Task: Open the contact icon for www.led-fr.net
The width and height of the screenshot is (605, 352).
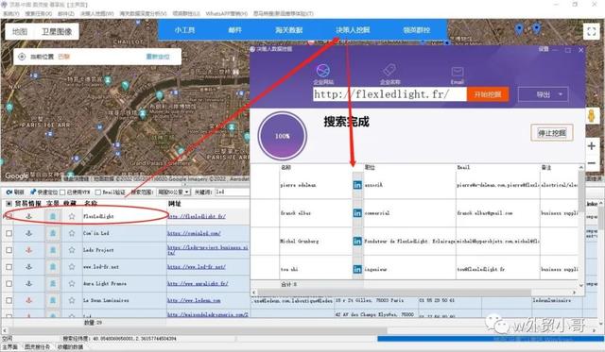Action: (x=53, y=266)
